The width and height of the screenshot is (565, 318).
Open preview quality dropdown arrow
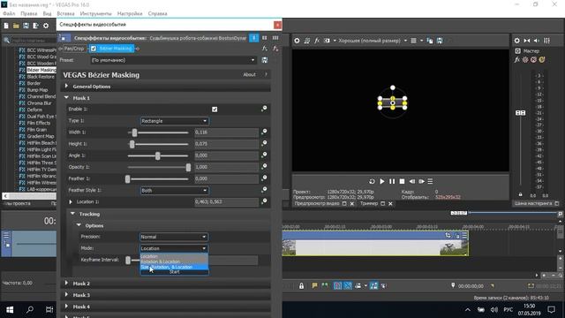point(405,41)
